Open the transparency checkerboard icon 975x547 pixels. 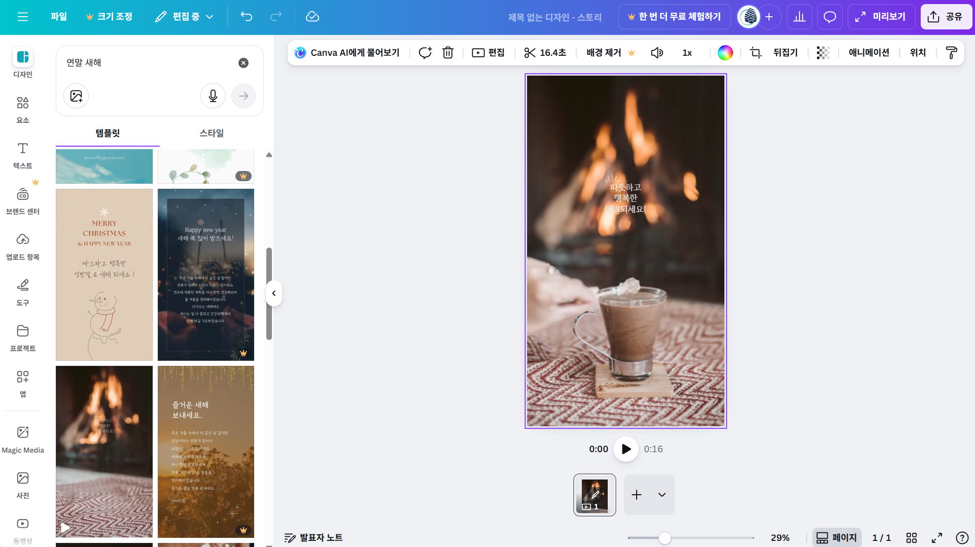click(x=823, y=53)
